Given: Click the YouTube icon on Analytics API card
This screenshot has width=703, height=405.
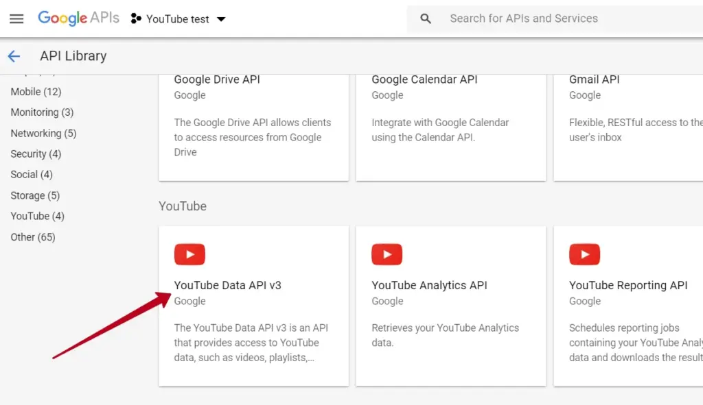Looking at the screenshot, I should pos(387,254).
